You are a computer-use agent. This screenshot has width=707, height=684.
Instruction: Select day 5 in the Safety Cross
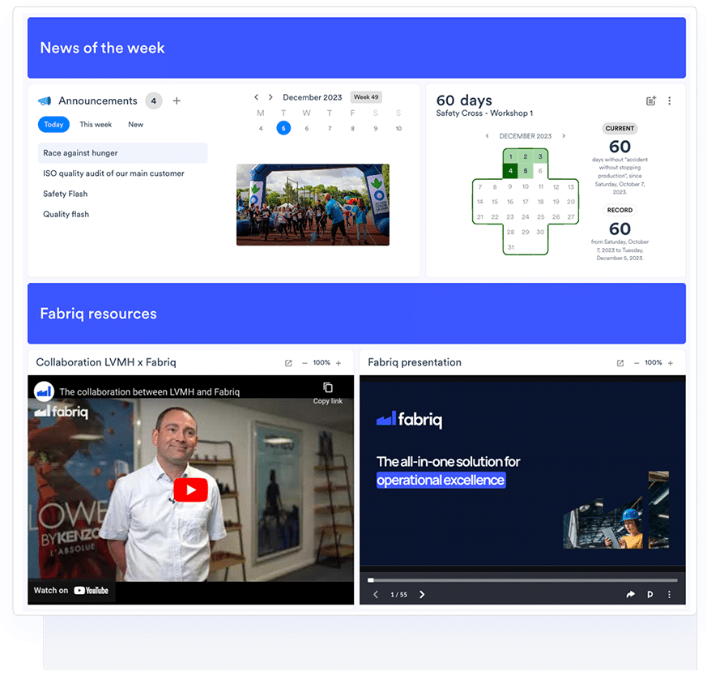click(526, 171)
